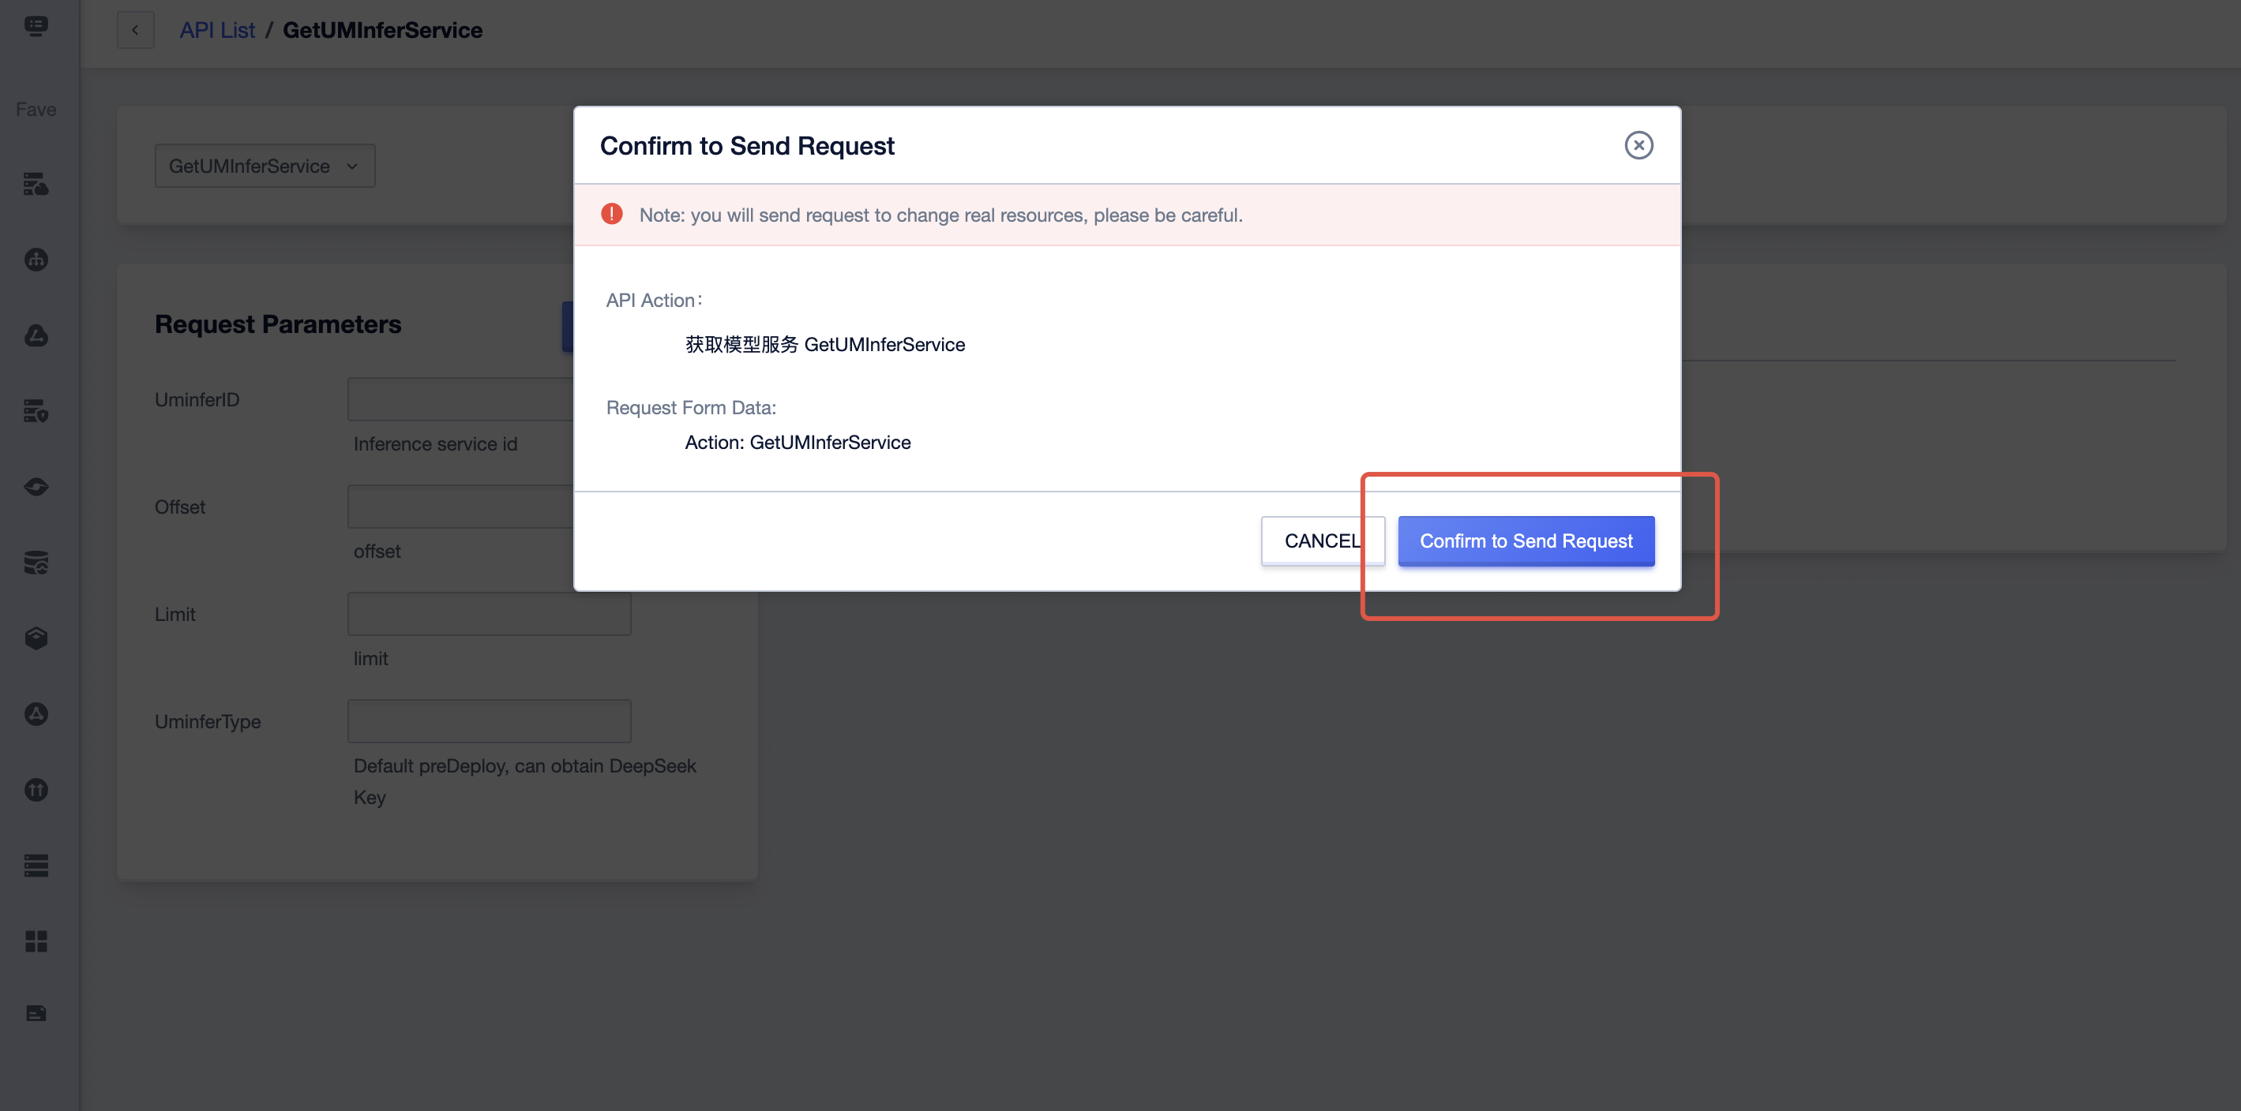Click the note about changing real resources

pyautogui.click(x=940, y=215)
